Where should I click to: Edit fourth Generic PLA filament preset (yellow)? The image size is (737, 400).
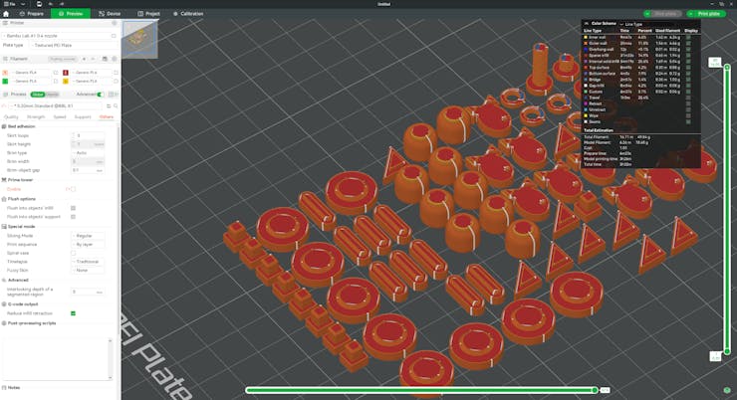[x=116, y=82]
